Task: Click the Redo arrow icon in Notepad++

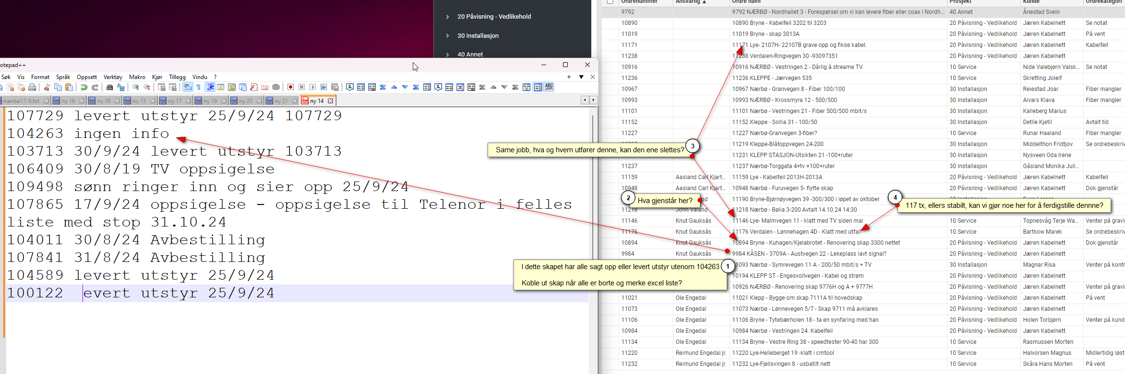Action: click(95, 87)
